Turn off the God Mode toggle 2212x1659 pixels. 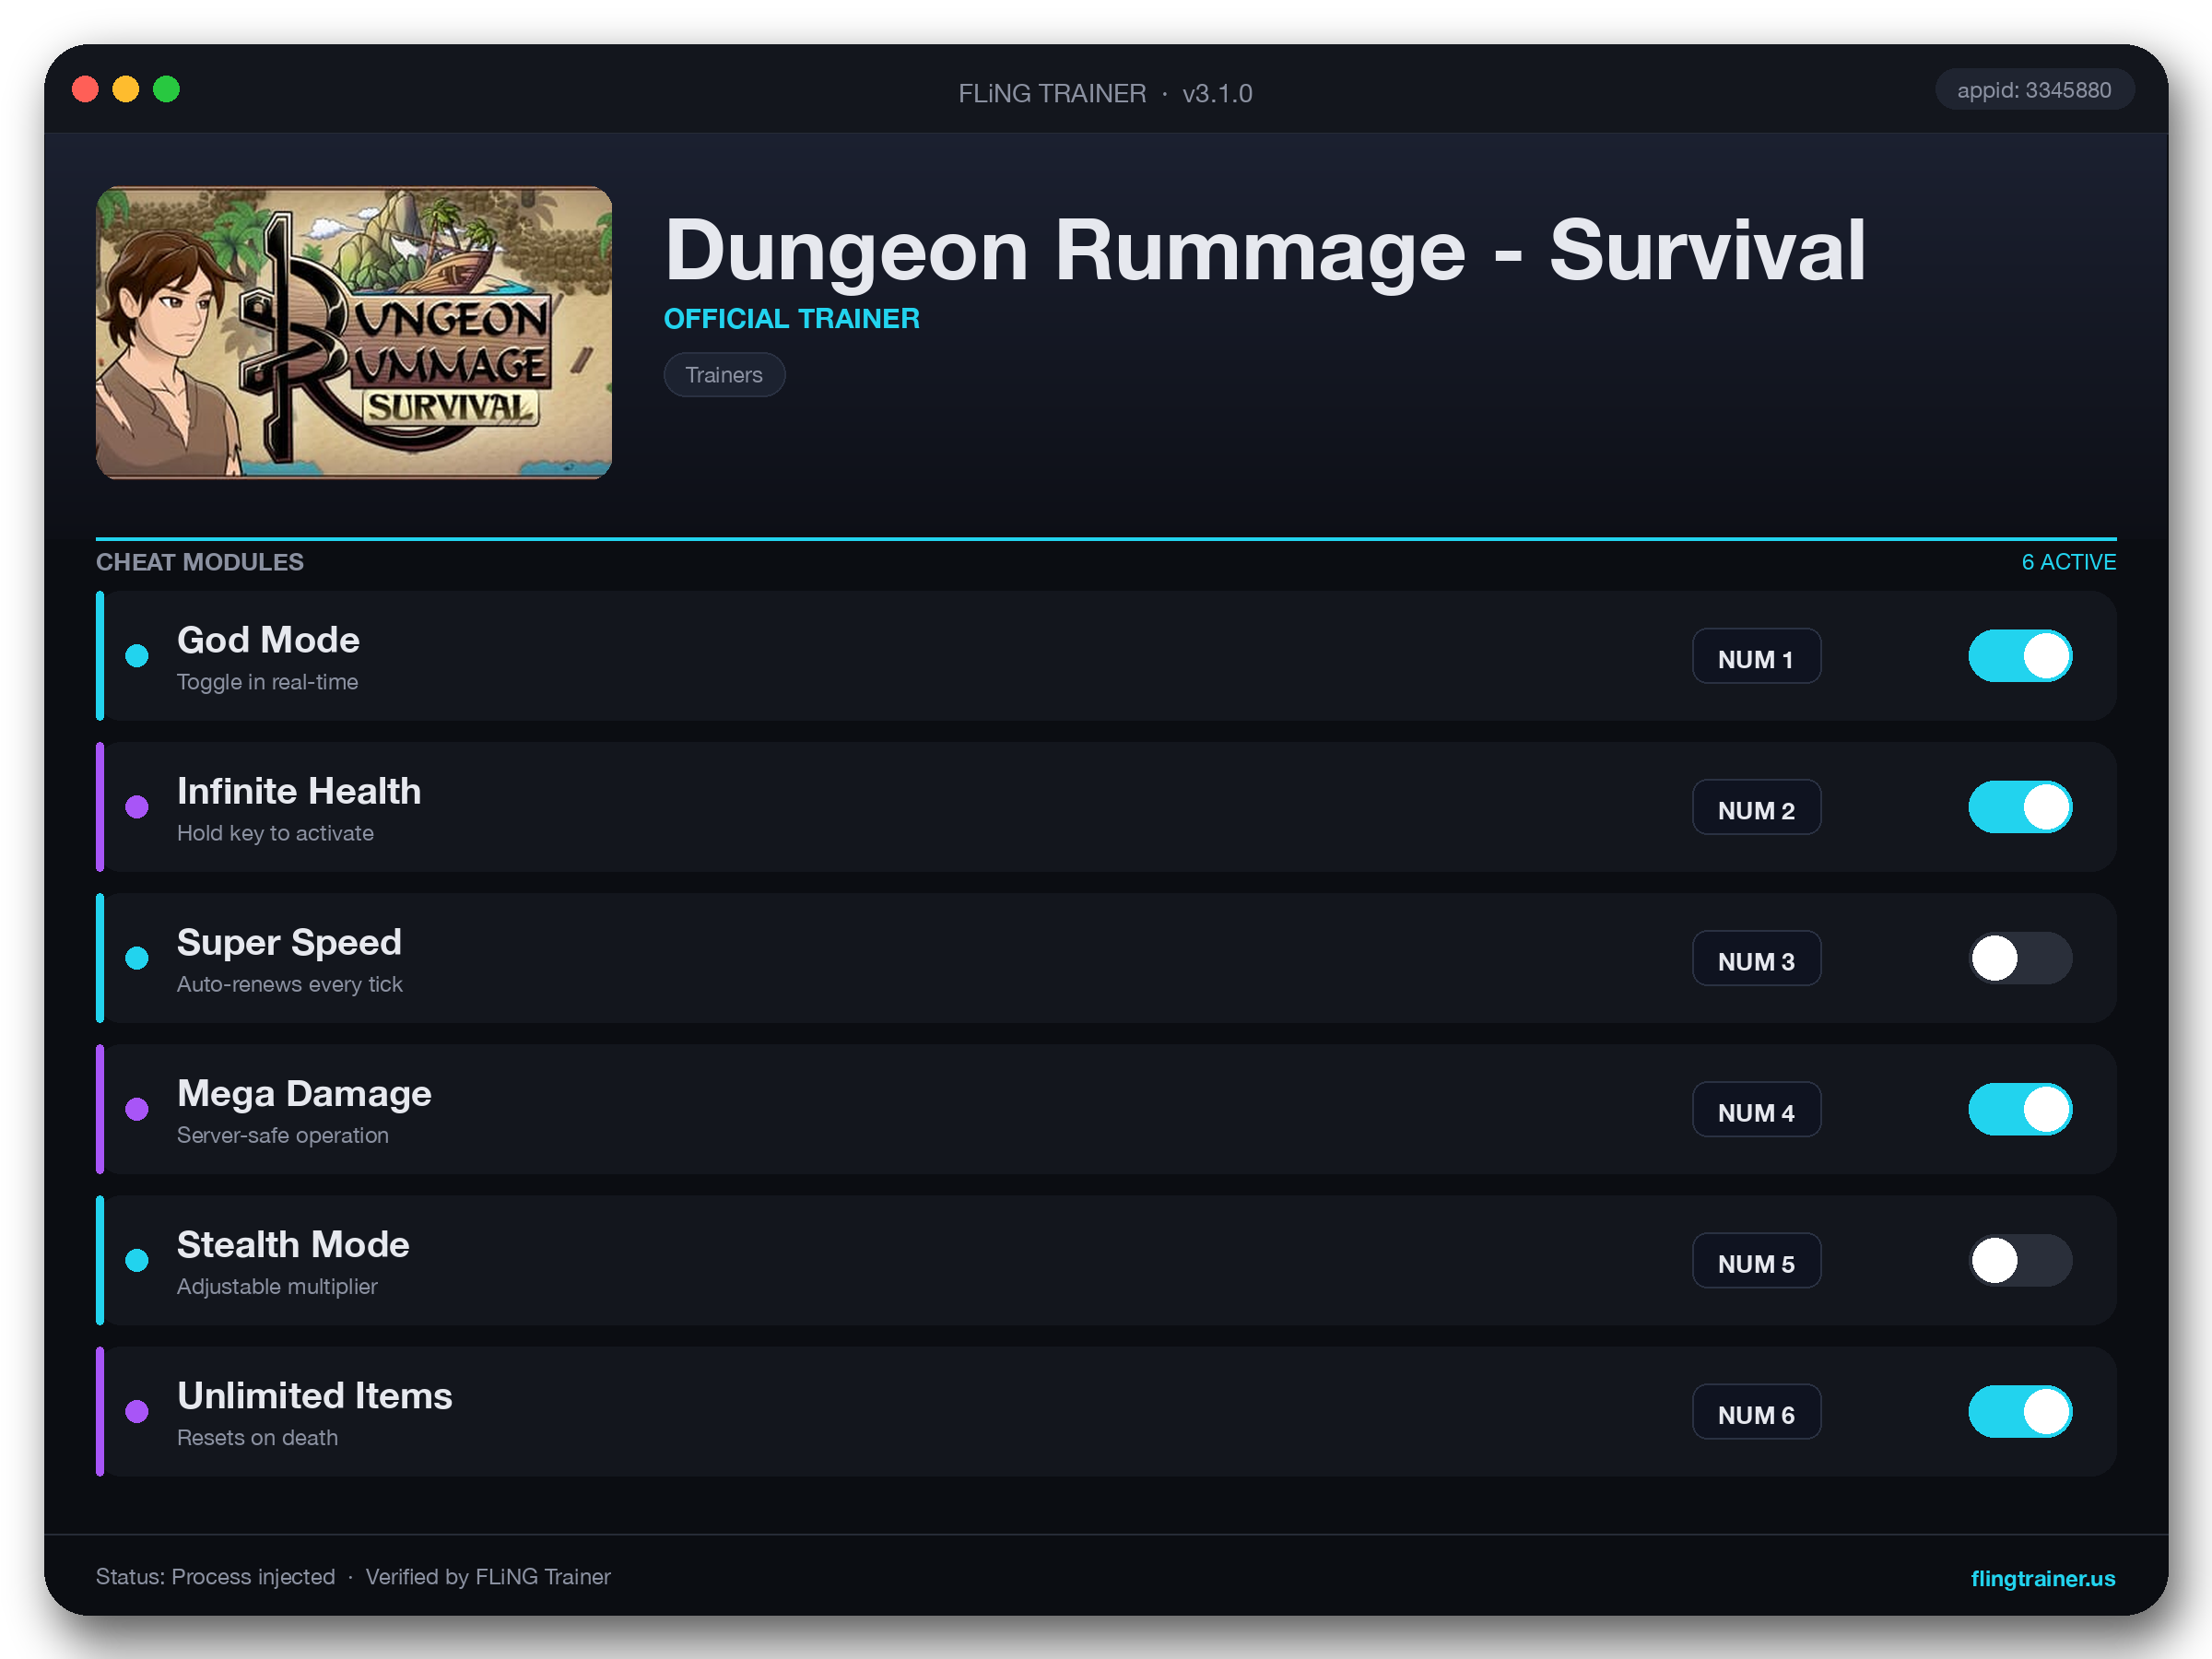pyautogui.click(x=2020, y=656)
